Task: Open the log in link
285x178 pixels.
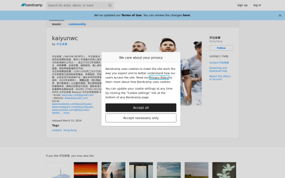Action: [257, 5]
